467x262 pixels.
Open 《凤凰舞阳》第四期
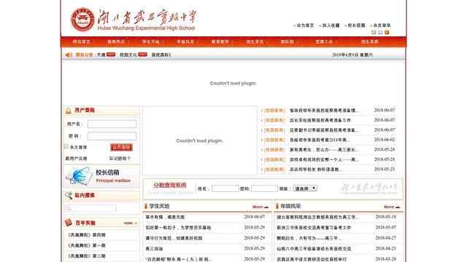click(x=86, y=235)
